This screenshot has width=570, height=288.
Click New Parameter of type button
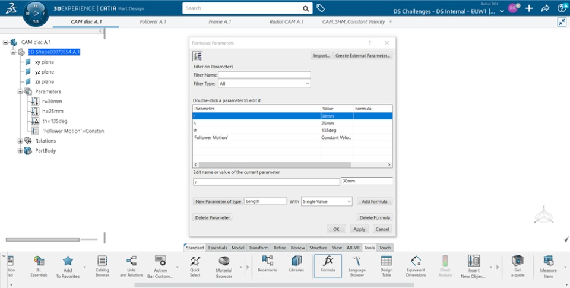tap(218, 201)
